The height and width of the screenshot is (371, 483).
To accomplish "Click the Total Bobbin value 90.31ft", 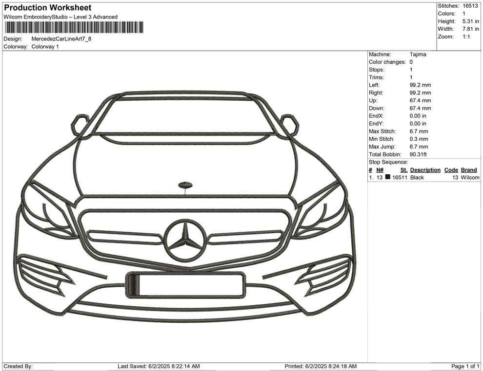I will point(418,154).
